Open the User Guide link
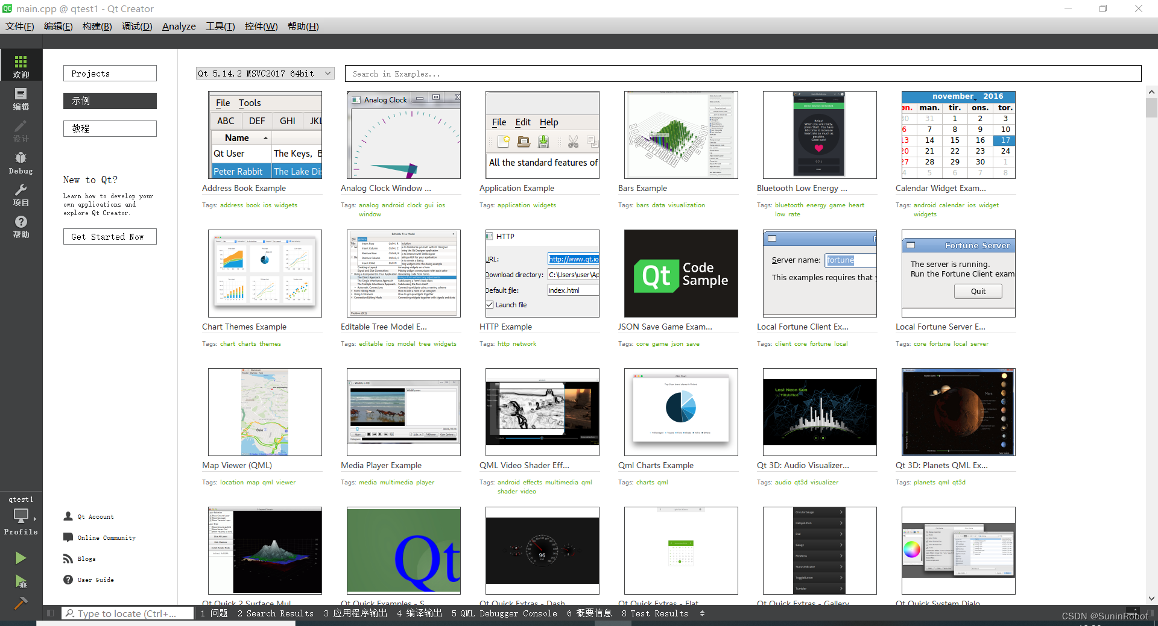This screenshot has width=1158, height=626. tap(95, 580)
